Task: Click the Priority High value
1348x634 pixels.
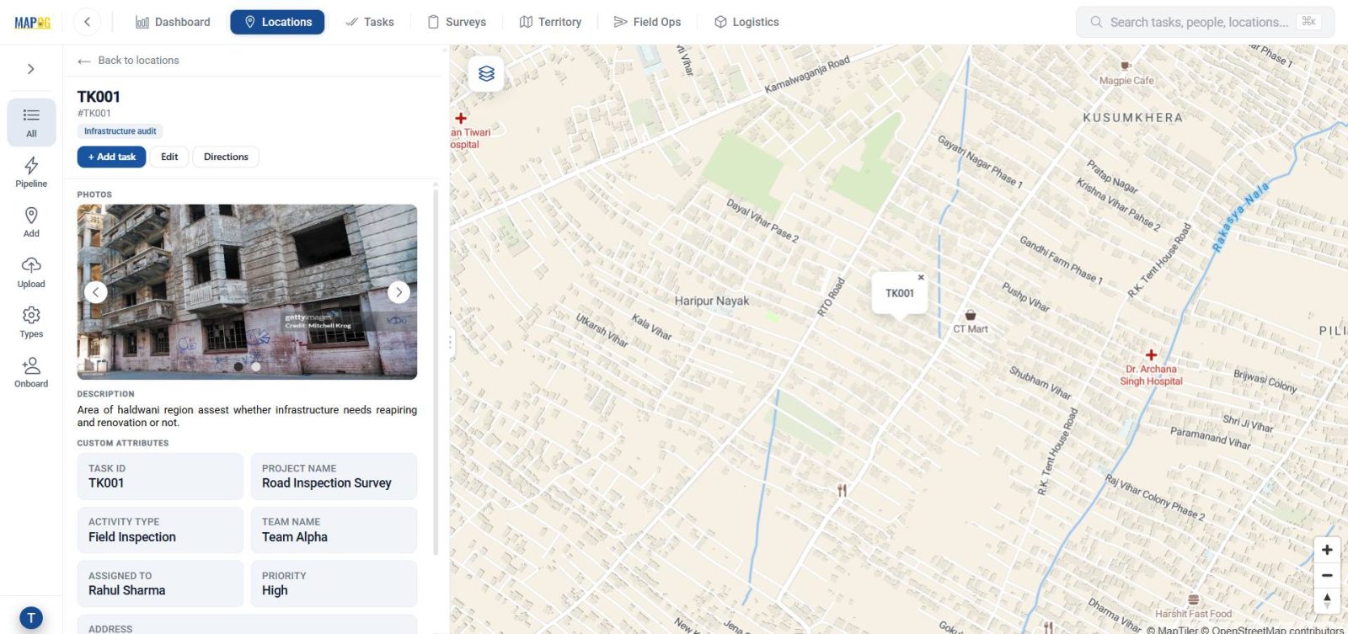Action: point(275,591)
